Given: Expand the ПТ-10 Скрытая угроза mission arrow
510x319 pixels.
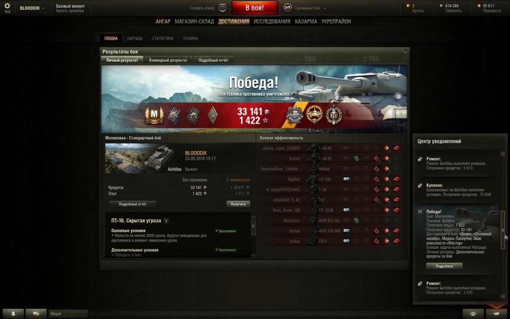Looking at the screenshot, I should coord(166,221).
